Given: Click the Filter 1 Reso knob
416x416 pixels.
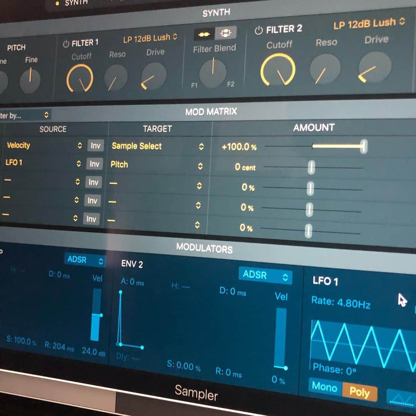Looking at the screenshot, I should (116, 78).
